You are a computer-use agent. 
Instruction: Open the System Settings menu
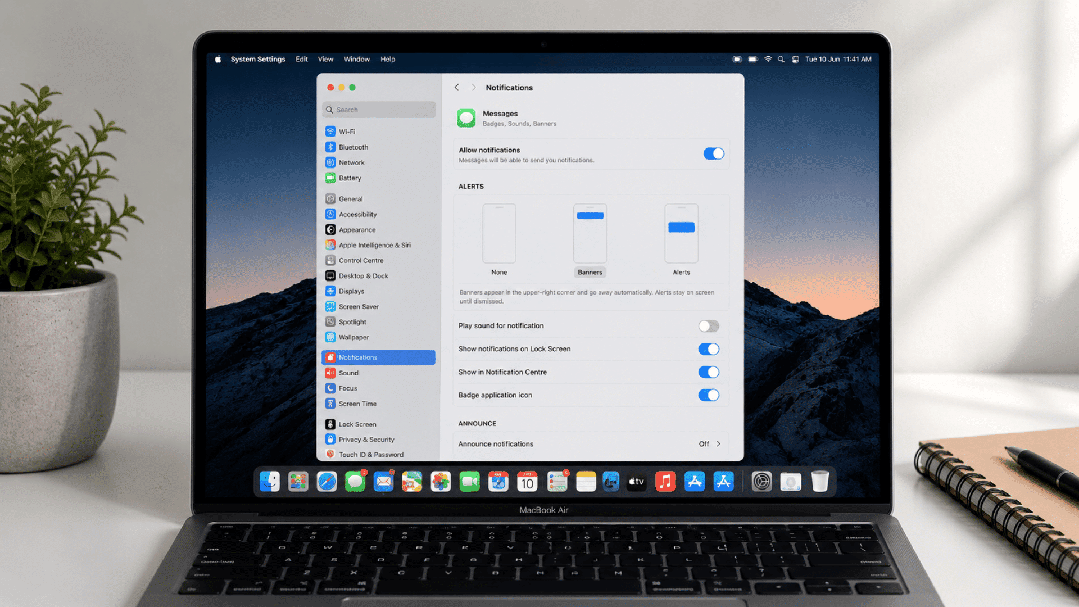point(258,59)
